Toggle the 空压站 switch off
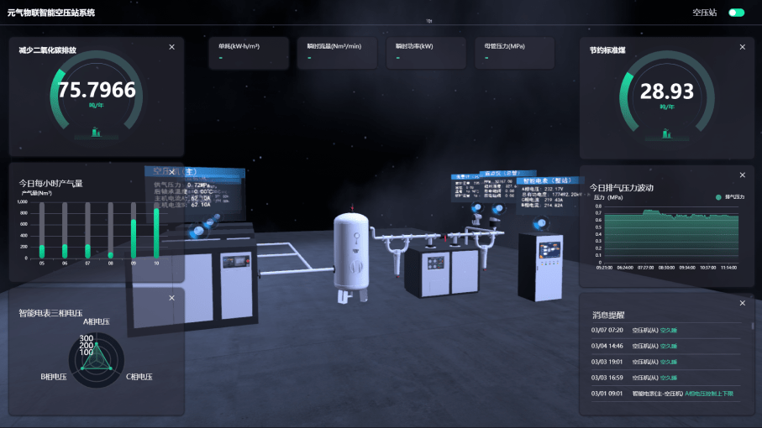This screenshot has height=428, width=762. pyautogui.click(x=736, y=13)
